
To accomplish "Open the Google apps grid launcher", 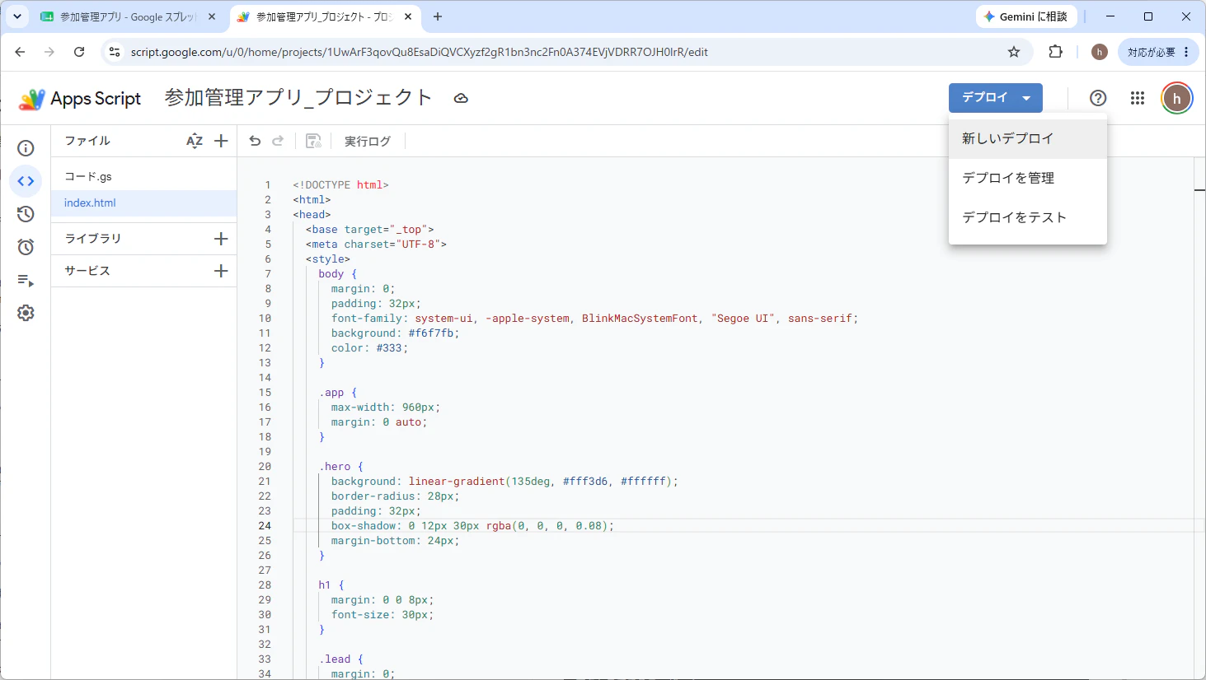I will click(1138, 98).
